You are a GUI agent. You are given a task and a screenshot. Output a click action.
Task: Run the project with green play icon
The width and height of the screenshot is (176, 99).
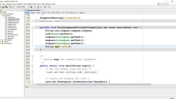pos(41,7)
